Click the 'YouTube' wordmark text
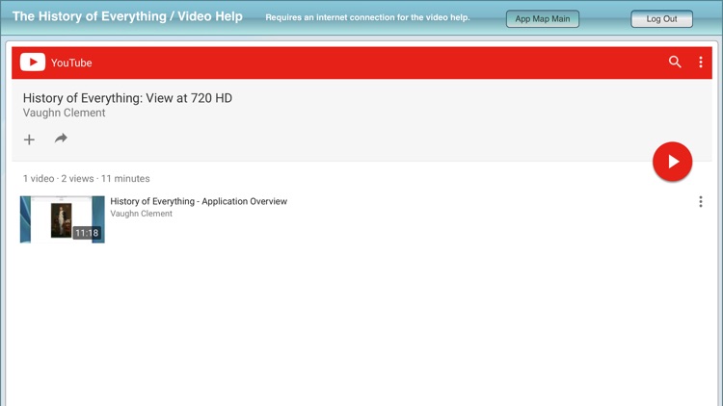 71,63
